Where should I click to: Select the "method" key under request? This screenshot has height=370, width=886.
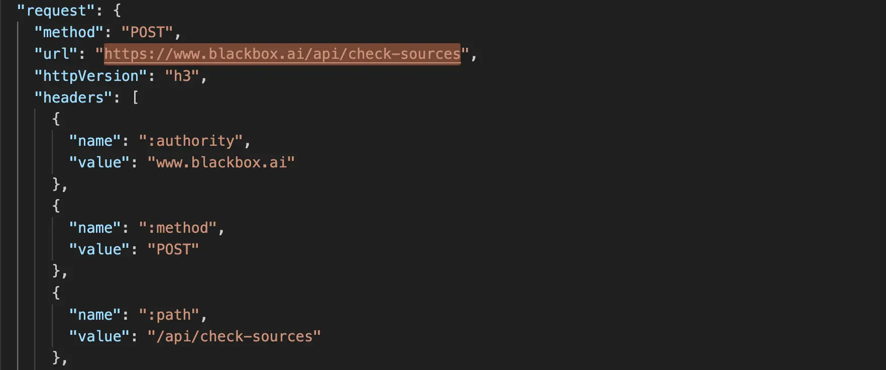(x=69, y=32)
